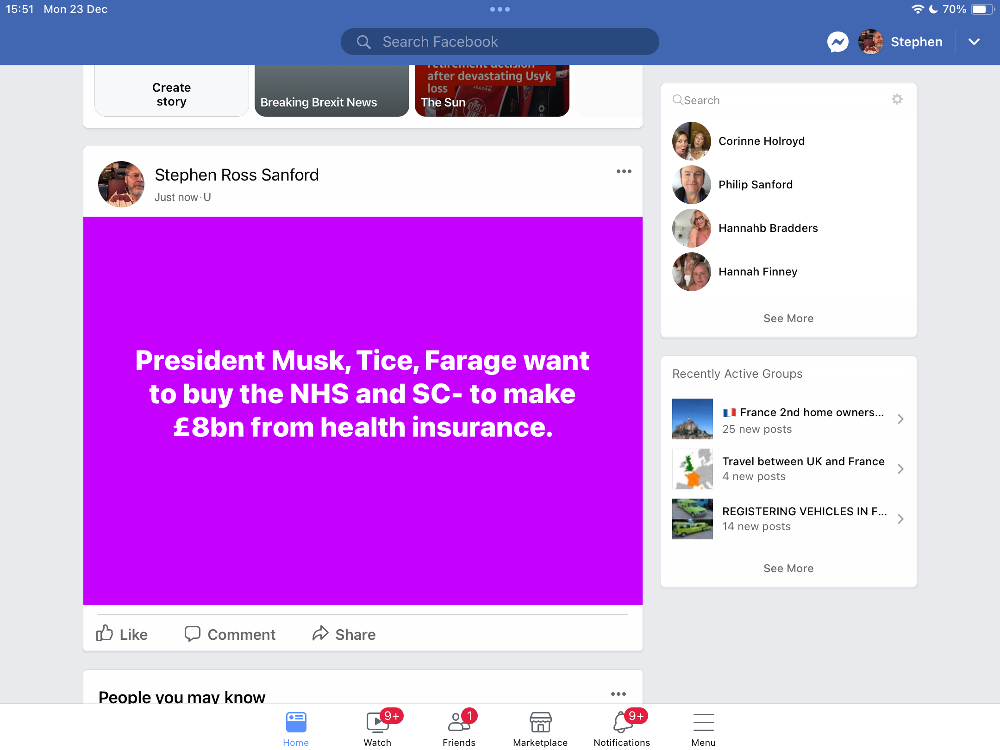Image resolution: width=1000 pixels, height=750 pixels.
Task: Expand chevron for Travel between UK and France
Action: coord(900,469)
